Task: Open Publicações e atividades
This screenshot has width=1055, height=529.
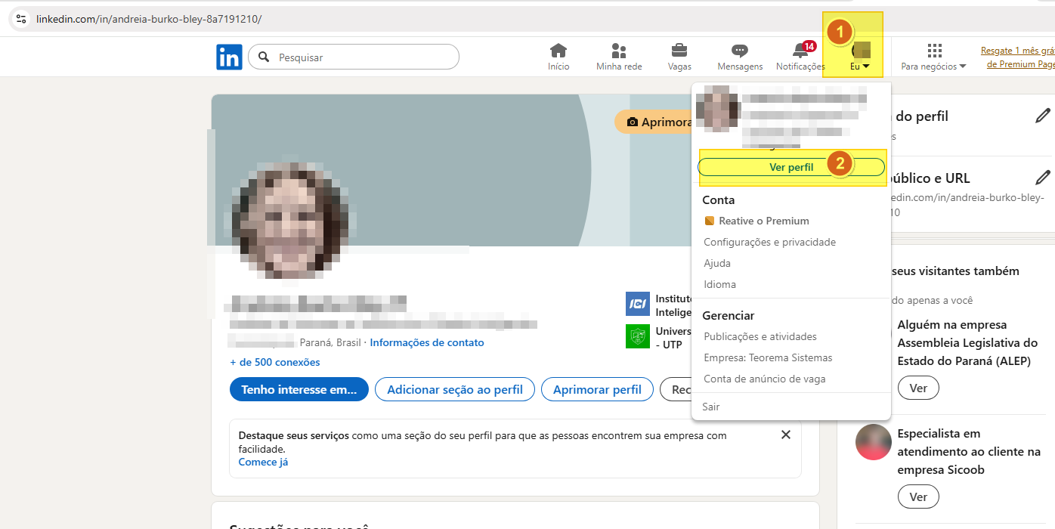Action: pyautogui.click(x=760, y=336)
